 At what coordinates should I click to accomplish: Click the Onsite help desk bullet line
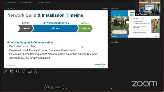point(43,50)
